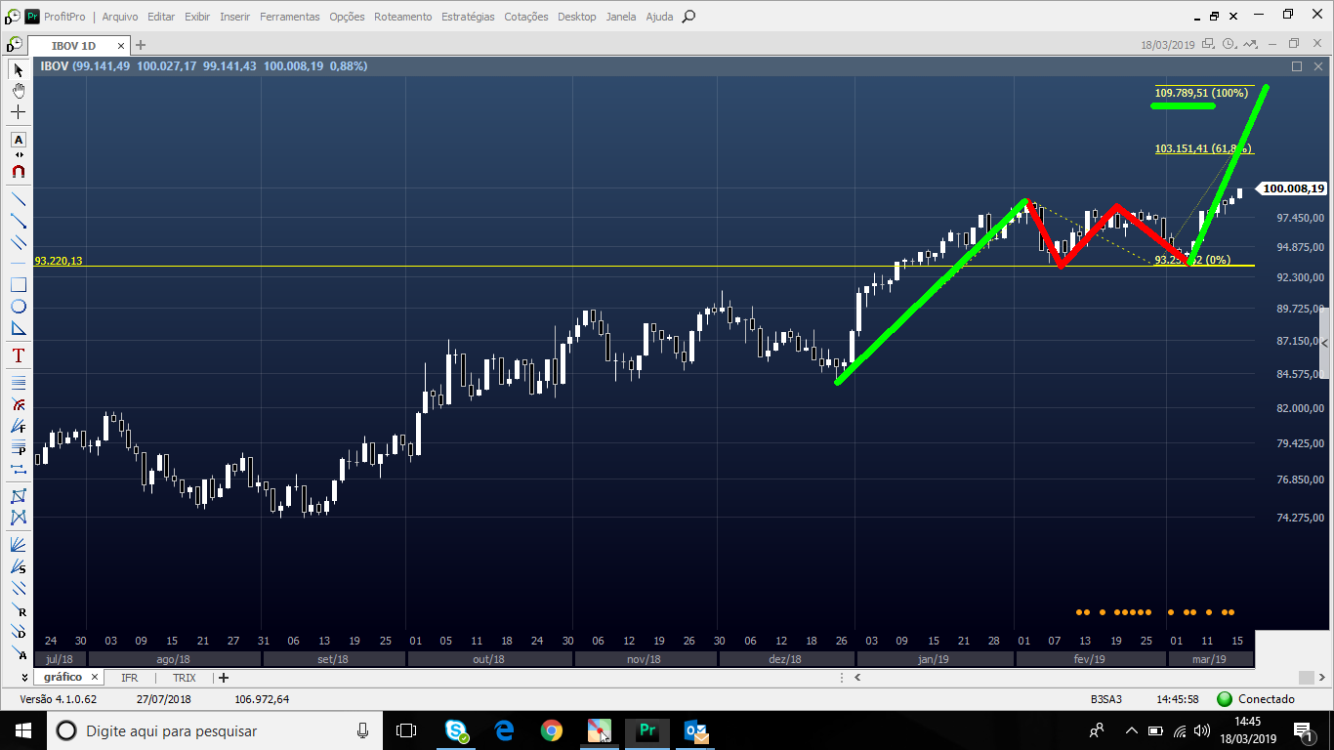The image size is (1334, 750).
Task: Select the rectangle drawing tool
Action: (x=18, y=285)
